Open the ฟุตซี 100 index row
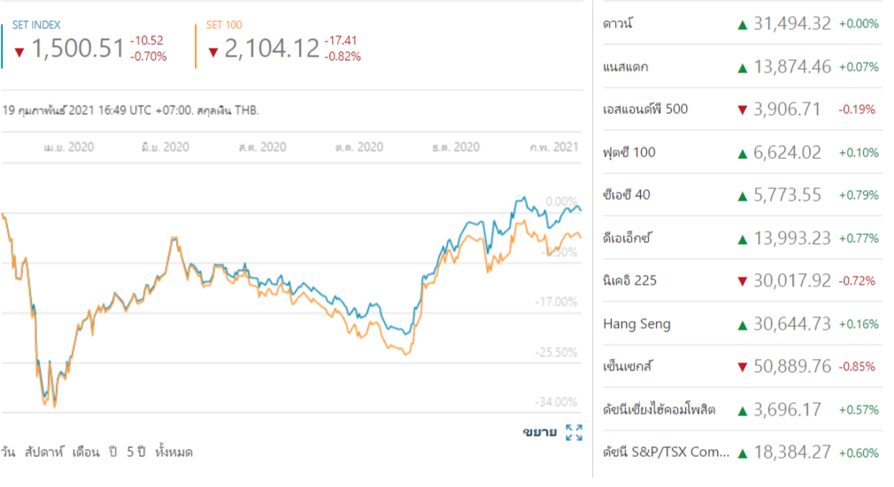Image resolution: width=894 pixels, height=487 pixels. (x=629, y=153)
